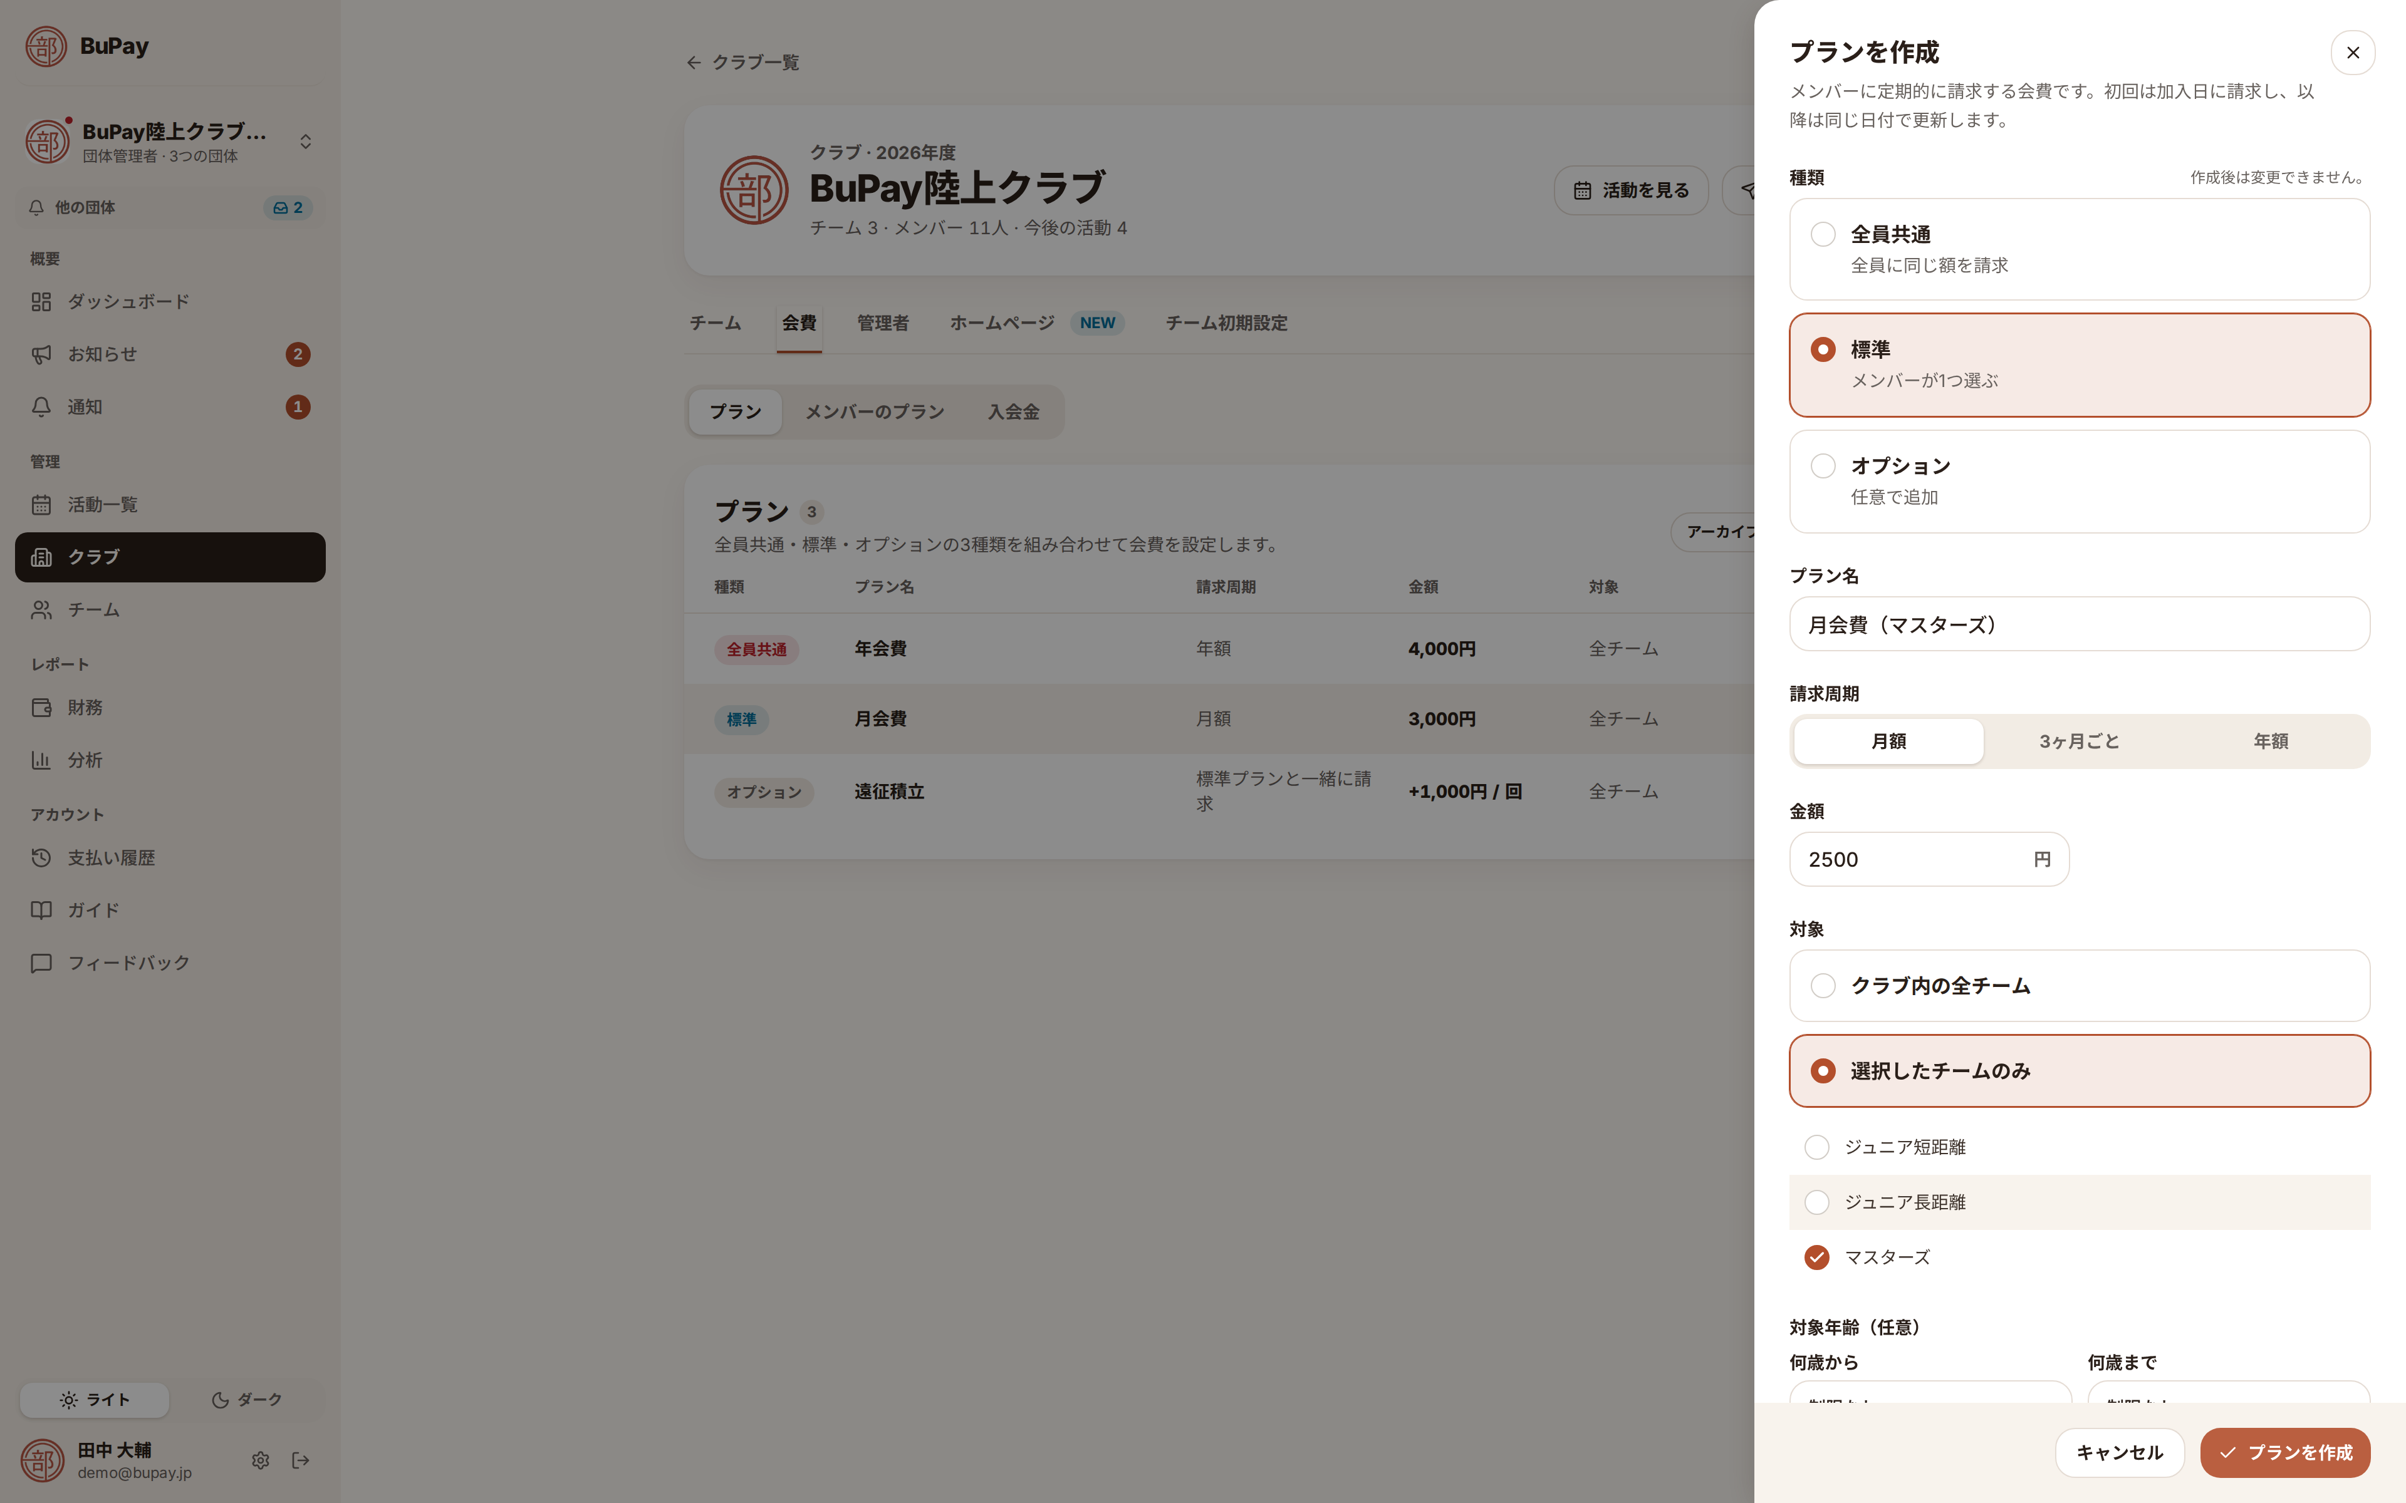
Task: Switch to the チーム tab
Action: (715, 323)
